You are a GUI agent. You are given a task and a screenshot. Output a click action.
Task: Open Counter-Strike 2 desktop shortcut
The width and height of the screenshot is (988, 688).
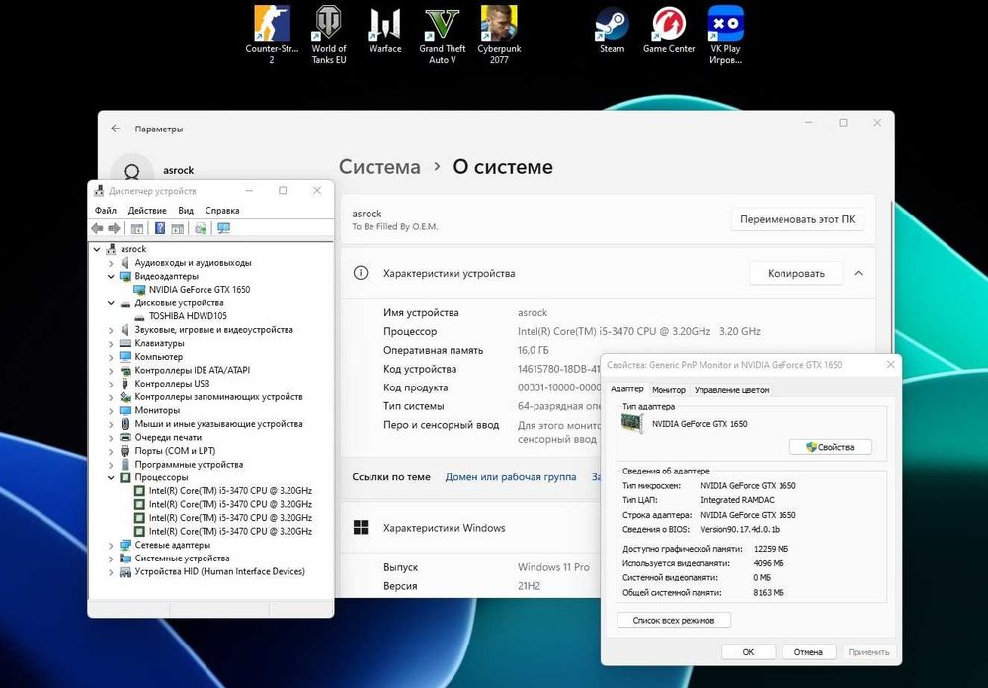point(272,35)
